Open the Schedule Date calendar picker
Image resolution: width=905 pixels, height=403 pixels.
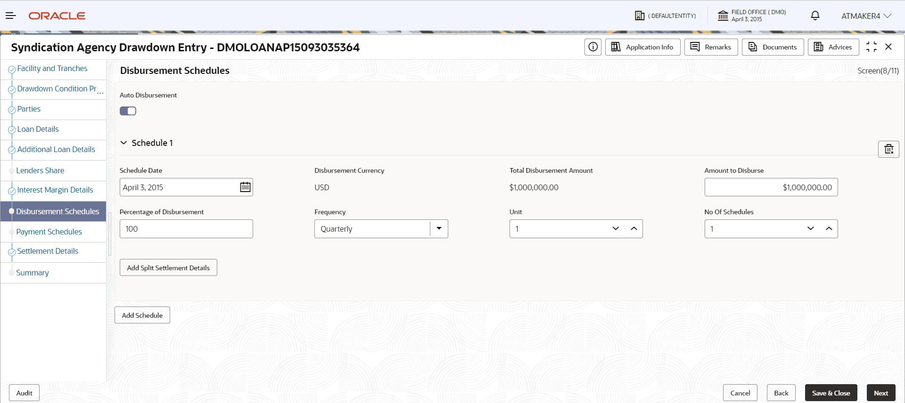point(245,187)
